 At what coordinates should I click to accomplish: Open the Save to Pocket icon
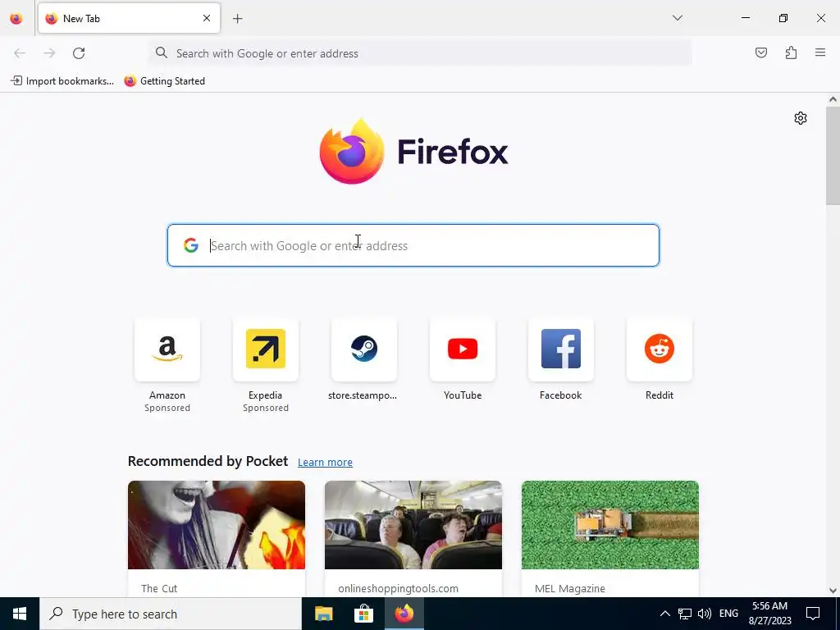click(x=760, y=52)
